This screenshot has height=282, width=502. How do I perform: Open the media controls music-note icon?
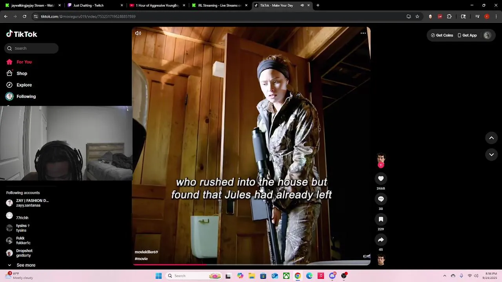(477, 16)
